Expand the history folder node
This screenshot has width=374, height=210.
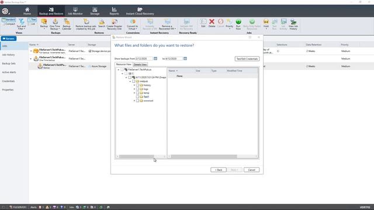coord(134,85)
